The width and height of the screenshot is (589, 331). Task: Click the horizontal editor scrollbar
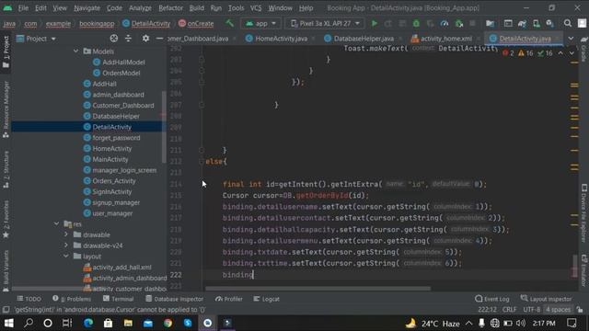318,289
